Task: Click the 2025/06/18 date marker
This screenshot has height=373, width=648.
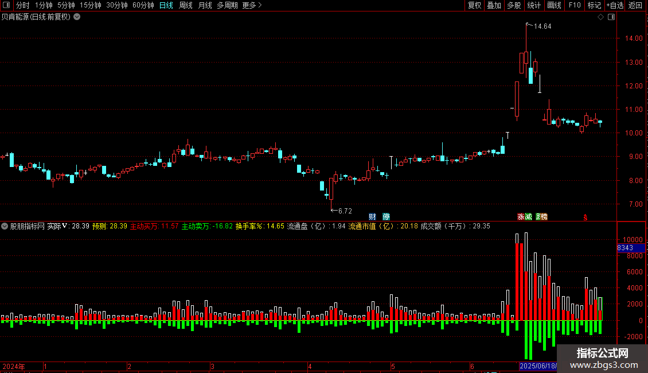Action: click(x=538, y=366)
